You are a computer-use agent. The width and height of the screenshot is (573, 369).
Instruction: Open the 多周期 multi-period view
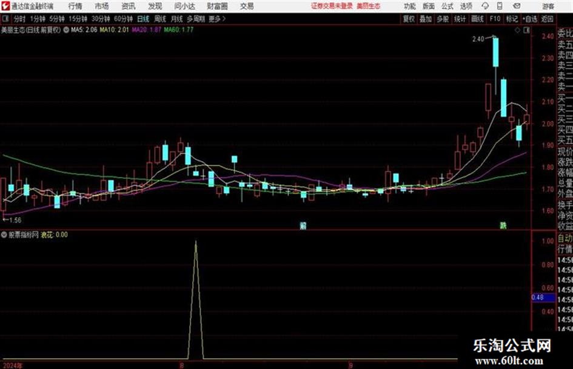(x=196, y=19)
